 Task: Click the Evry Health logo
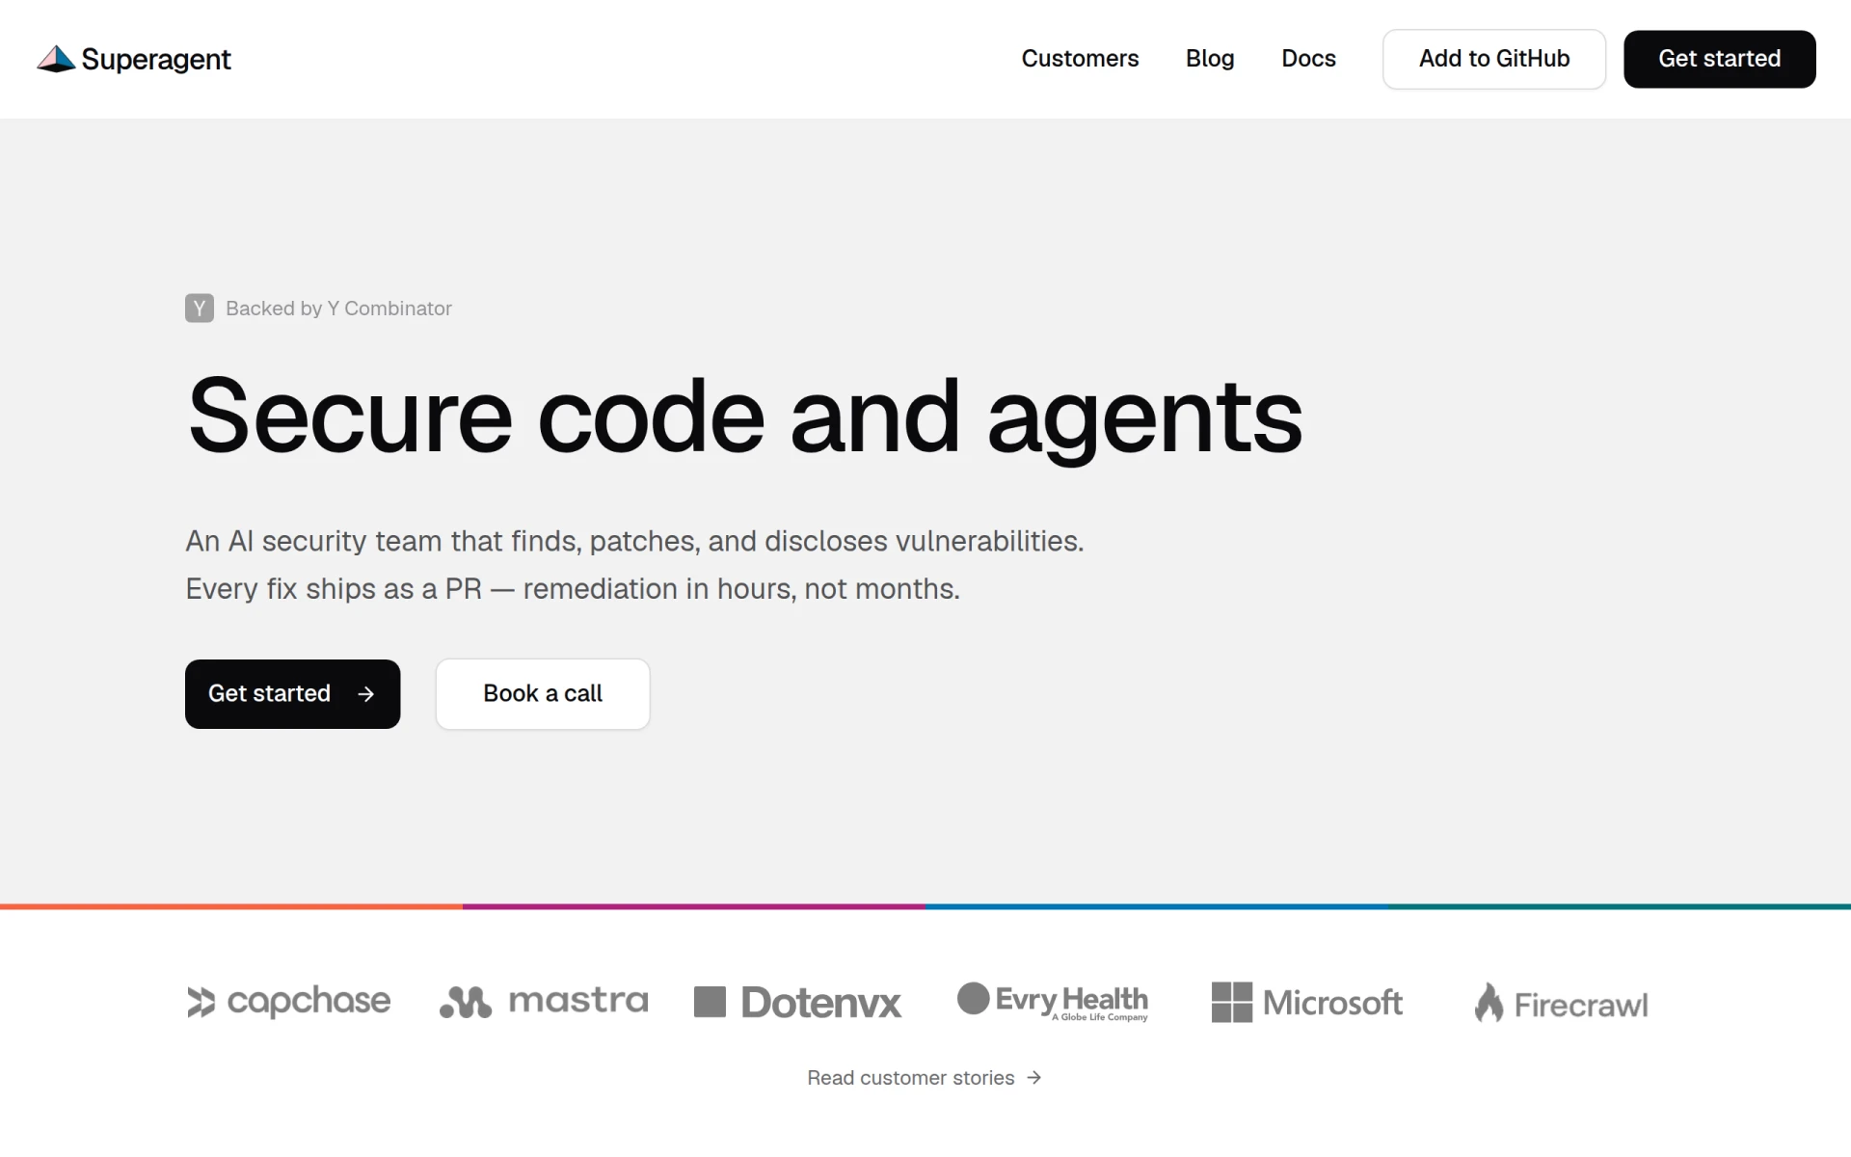point(1052,1002)
